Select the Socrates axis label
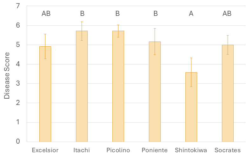 (x=228, y=150)
